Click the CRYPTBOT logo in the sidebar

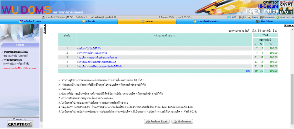coord(20,124)
